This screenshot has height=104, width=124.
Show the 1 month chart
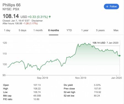[x=38, y=30]
